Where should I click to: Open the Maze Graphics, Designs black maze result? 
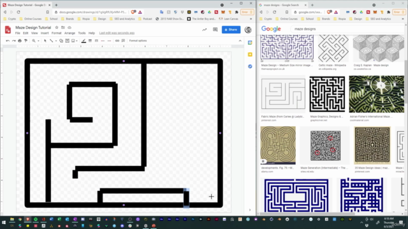pyautogui.click(x=327, y=94)
